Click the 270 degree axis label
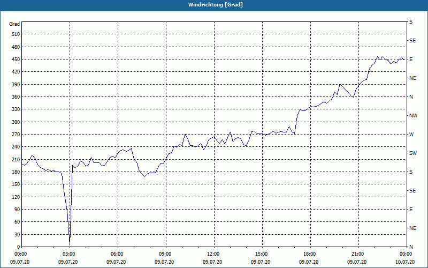This screenshot has width=428, height=268. (x=16, y=135)
